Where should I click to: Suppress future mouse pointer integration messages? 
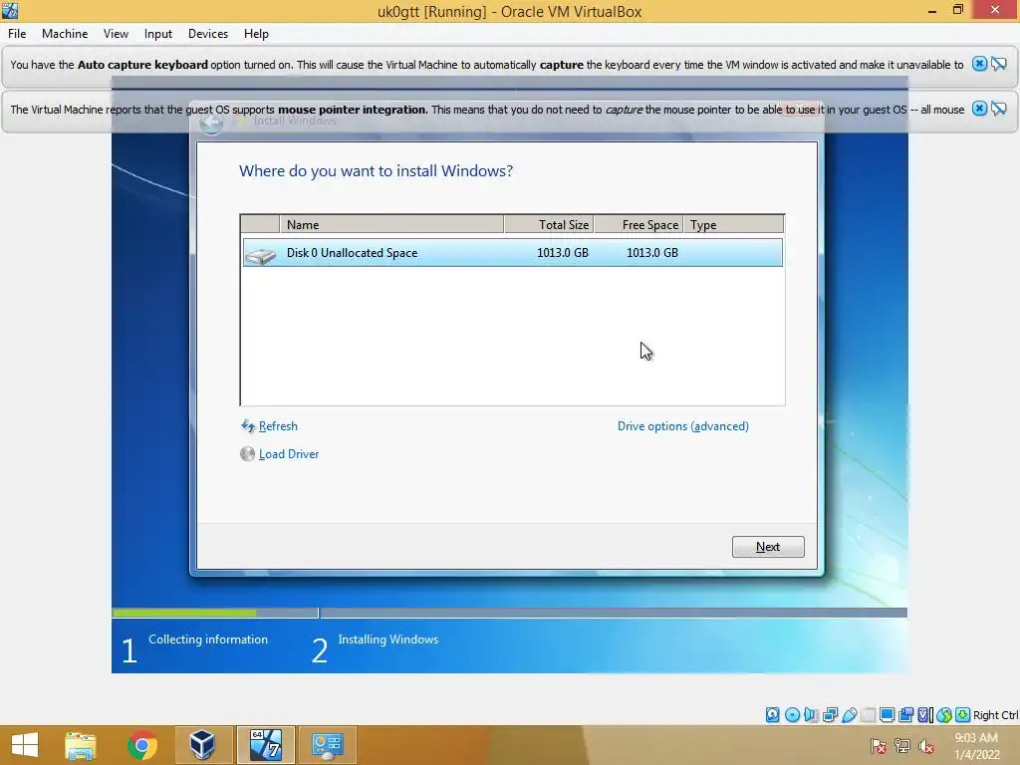coord(999,109)
